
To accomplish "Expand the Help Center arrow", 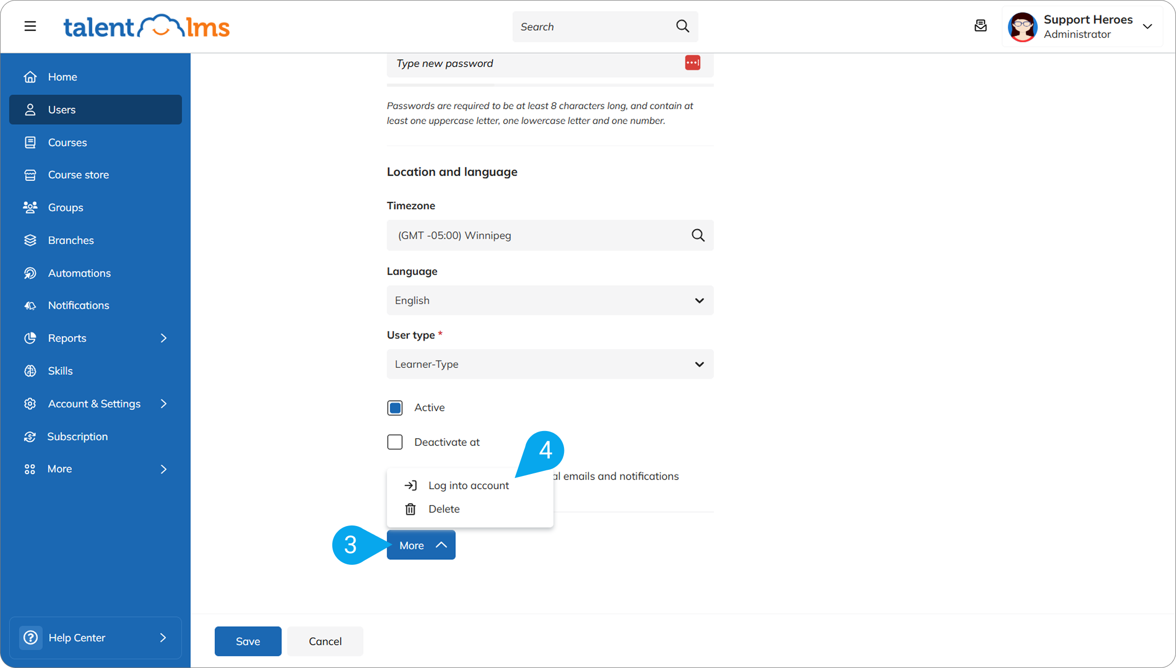I will (163, 637).
